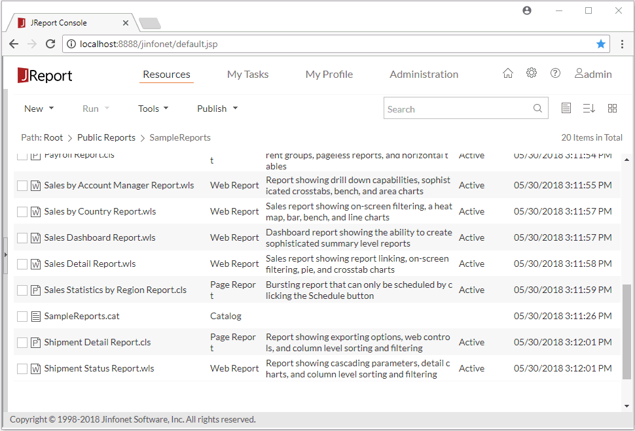
Task: Switch to the My Tasks tab
Action: pyautogui.click(x=248, y=75)
